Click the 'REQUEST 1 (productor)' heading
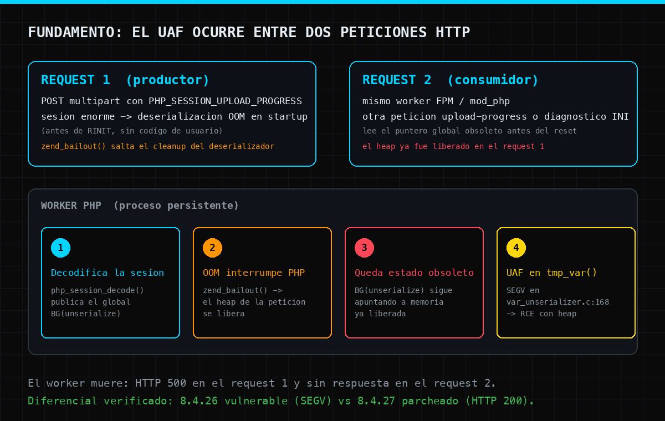The width and height of the screenshot is (665, 421). [x=125, y=80]
